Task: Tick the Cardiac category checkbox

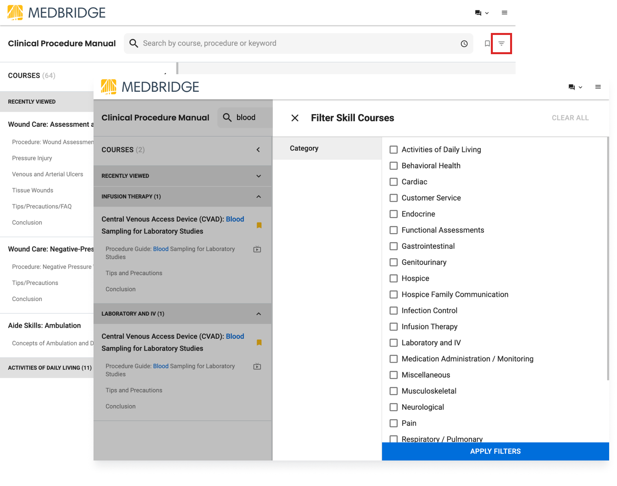Action: pos(393,182)
